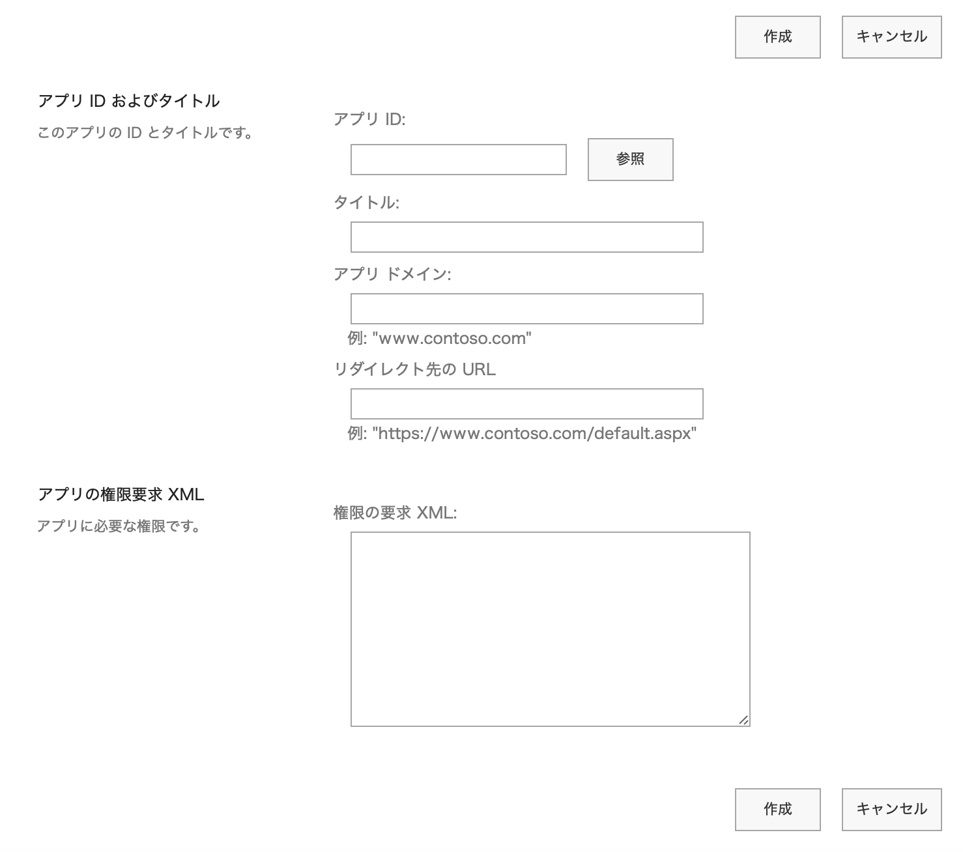The image size is (963, 852).
Task: Click the リダイレクト先の URL label
Action: pos(414,370)
